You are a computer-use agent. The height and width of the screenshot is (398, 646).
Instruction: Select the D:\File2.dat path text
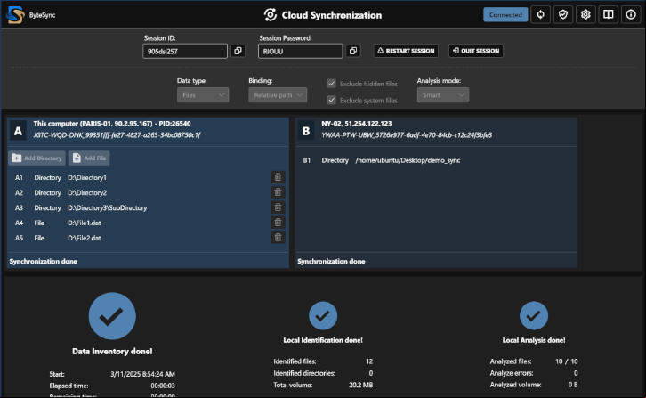(85, 238)
